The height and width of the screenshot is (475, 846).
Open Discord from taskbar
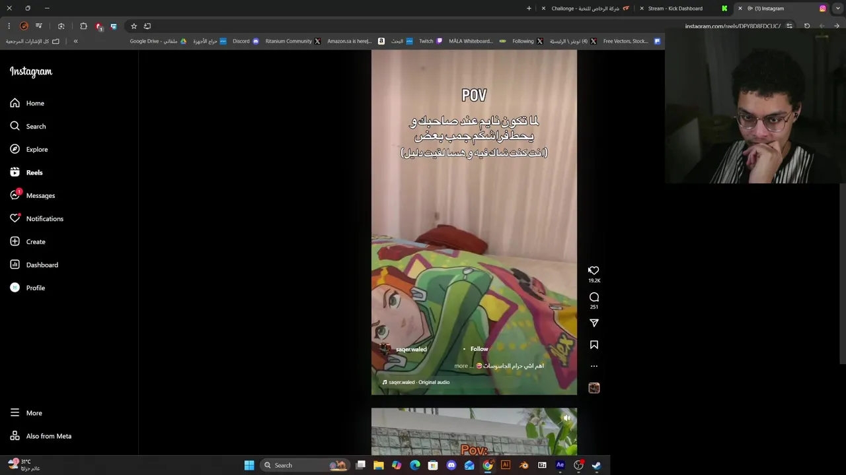click(x=451, y=465)
